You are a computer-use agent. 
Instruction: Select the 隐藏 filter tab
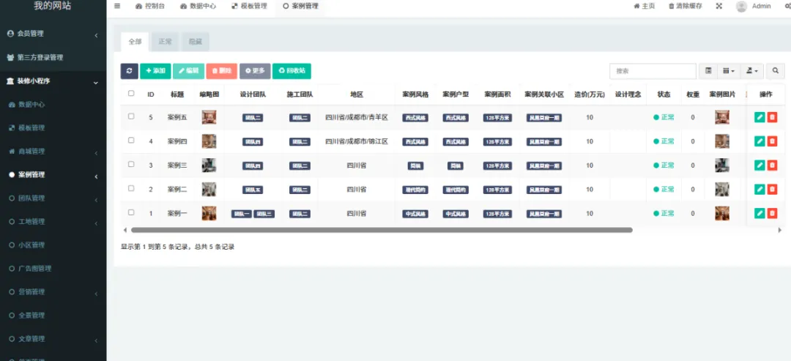pos(196,42)
